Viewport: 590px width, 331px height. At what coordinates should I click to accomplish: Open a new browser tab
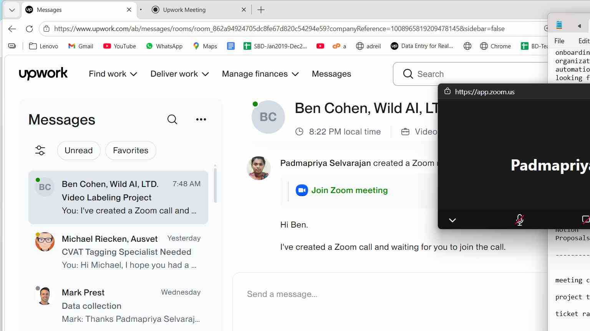click(261, 10)
